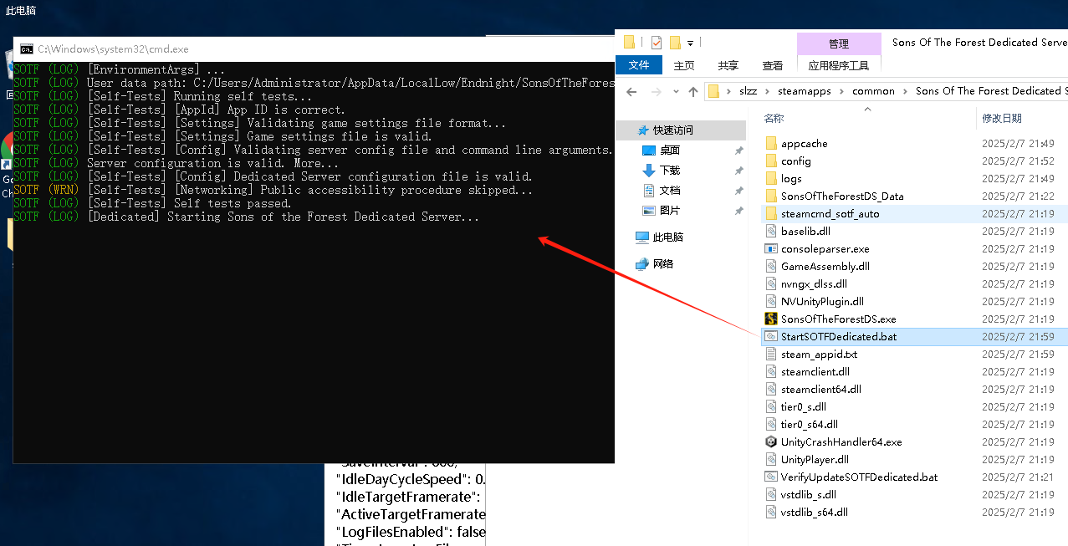Expand the chevron before slzz in address bar
This screenshot has height=546, width=1068.
[728, 91]
